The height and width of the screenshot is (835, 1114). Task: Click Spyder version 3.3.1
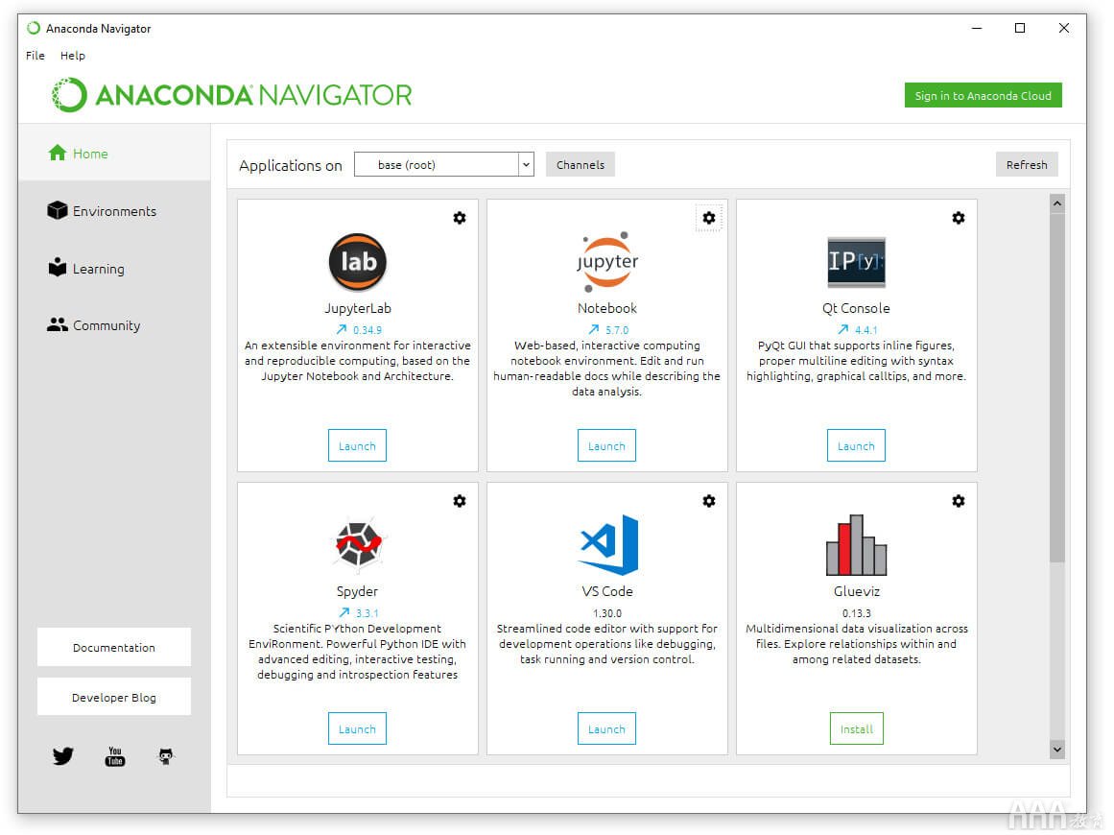(367, 612)
